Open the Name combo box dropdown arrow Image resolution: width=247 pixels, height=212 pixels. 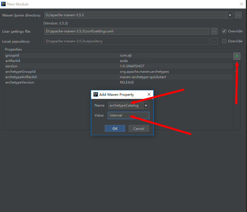pos(146,105)
